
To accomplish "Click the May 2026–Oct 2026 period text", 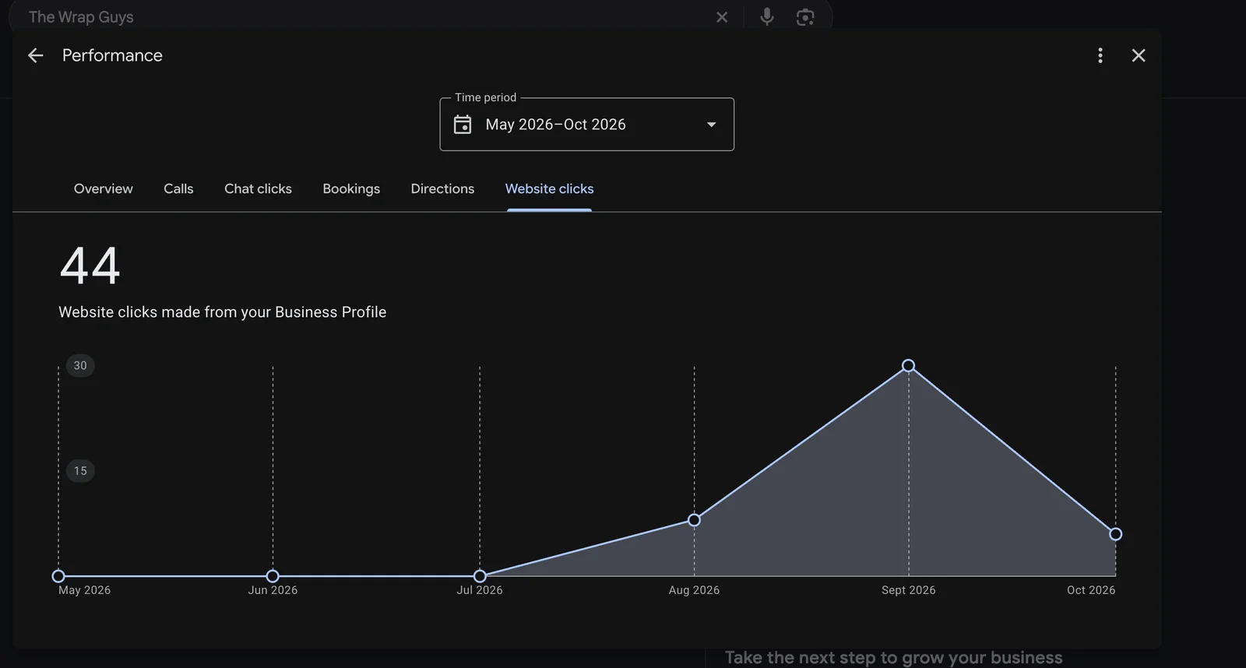I will click(555, 125).
